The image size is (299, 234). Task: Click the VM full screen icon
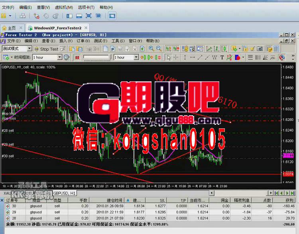coord(89,16)
